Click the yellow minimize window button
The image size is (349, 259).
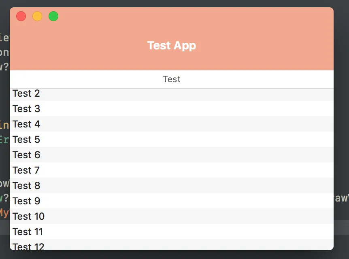click(37, 16)
